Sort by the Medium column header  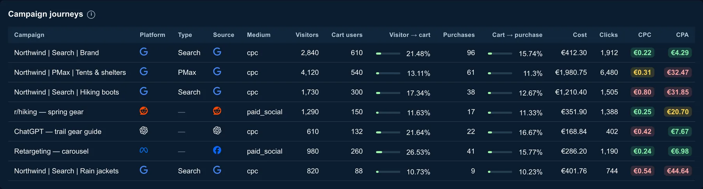(x=259, y=35)
